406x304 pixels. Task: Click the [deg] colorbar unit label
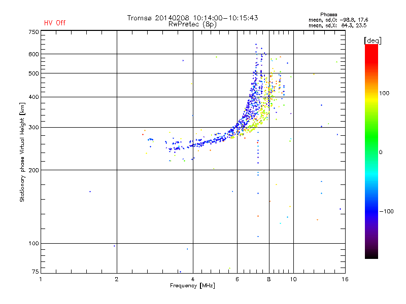(373, 41)
